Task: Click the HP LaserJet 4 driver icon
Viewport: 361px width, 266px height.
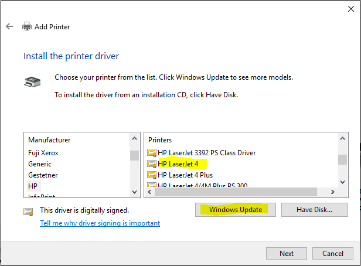Action: click(x=152, y=164)
